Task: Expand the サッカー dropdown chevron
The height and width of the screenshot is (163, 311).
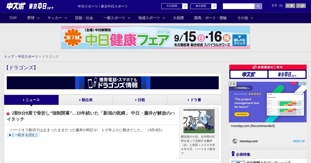Action: point(66,18)
